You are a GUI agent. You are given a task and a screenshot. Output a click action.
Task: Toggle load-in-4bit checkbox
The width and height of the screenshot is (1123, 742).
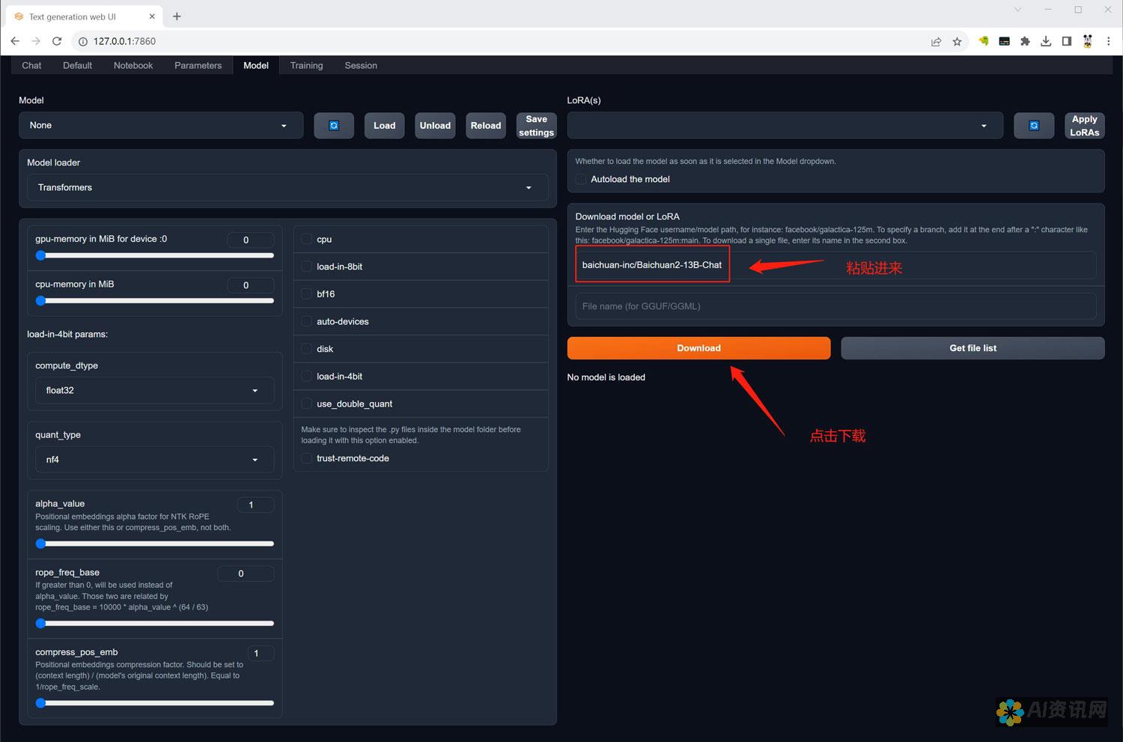[x=306, y=377]
